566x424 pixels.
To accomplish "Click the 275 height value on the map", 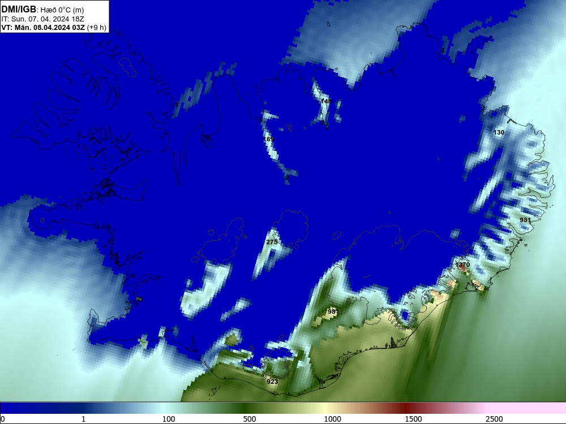I will coord(272,242).
